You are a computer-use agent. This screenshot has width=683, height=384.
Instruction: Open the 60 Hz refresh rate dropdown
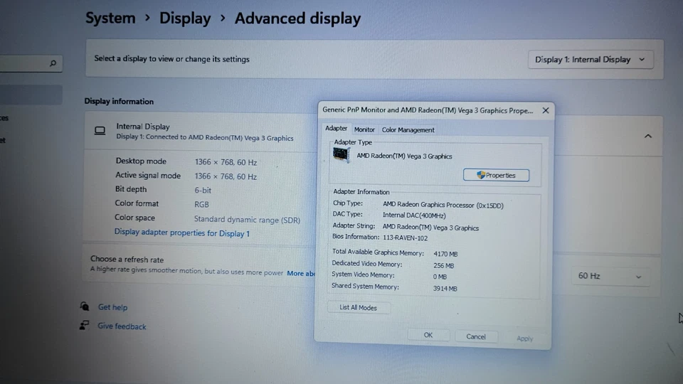point(610,276)
